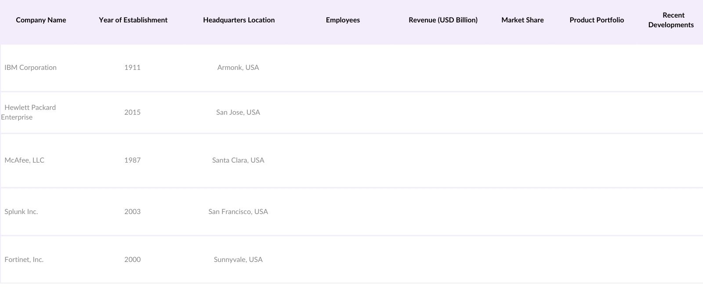Viewport: 703px width, 287px height.
Task: Click the Employees column header
Action: coord(343,20)
